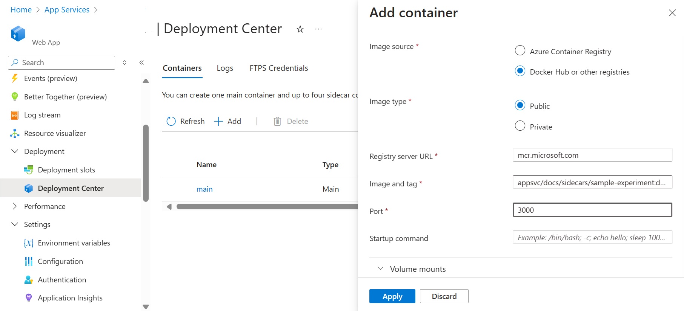
Task: Click the Deployment Center cube icon in the sidebar
Action: [29, 188]
